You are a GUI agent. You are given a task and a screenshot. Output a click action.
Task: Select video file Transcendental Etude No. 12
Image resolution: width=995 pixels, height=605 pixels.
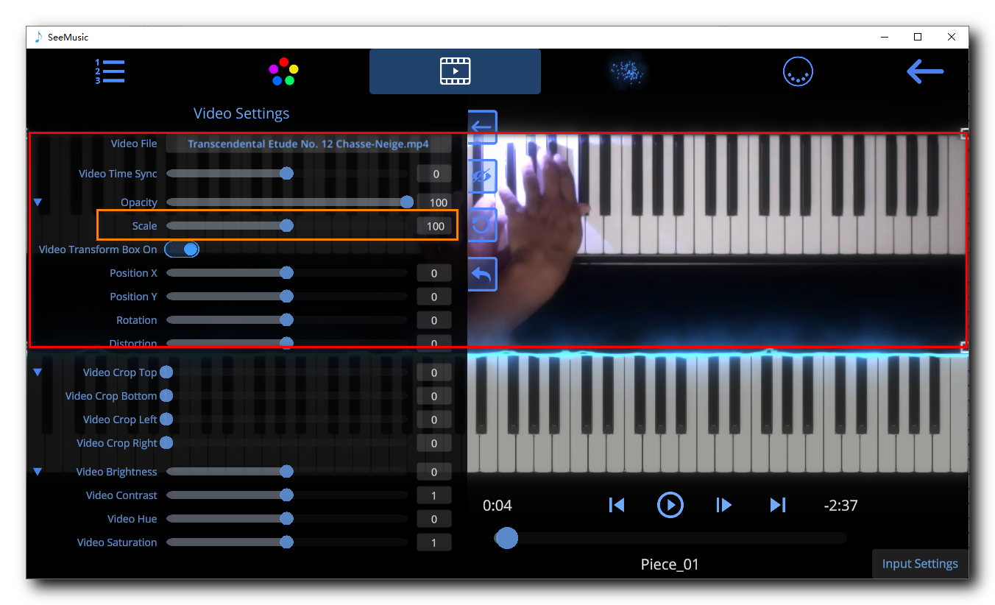pos(308,144)
